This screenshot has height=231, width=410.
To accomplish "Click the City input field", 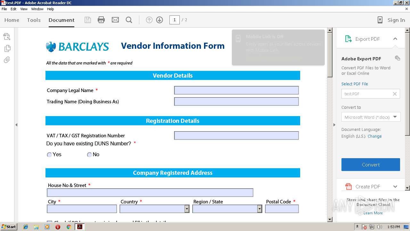I will 82,209.
